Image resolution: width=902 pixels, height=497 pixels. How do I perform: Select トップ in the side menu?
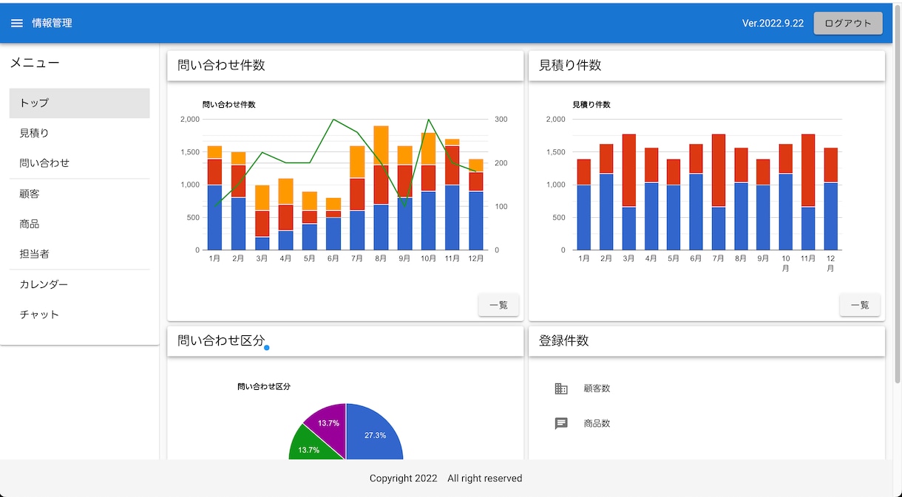coord(80,103)
